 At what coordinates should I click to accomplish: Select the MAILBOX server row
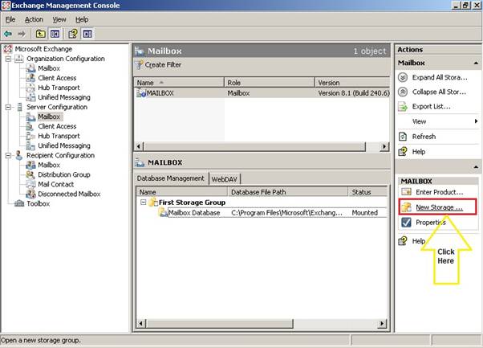click(262, 93)
